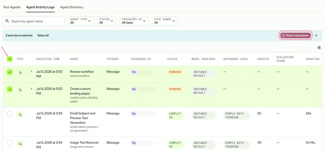Focus the Search by agent name field
Viewport: 326px width, 153px height.
34,21
